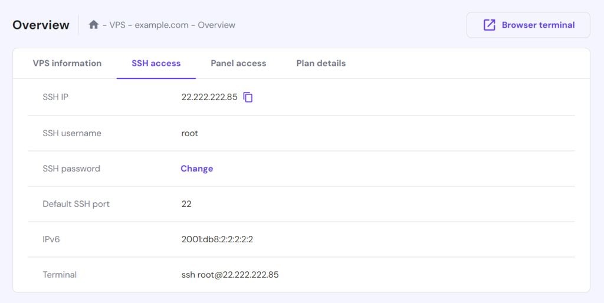Image resolution: width=604 pixels, height=303 pixels.
Task: Click the external-link icon on Browser terminal
Action: pos(489,25)
